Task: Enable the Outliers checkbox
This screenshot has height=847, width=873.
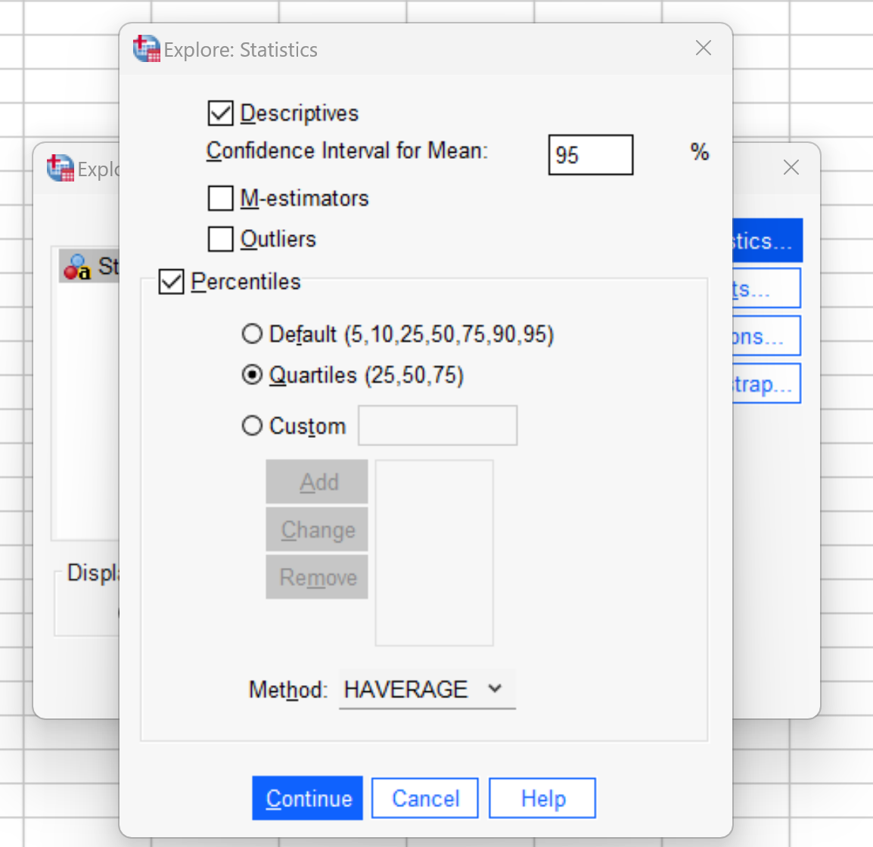Action: (220, 239)
